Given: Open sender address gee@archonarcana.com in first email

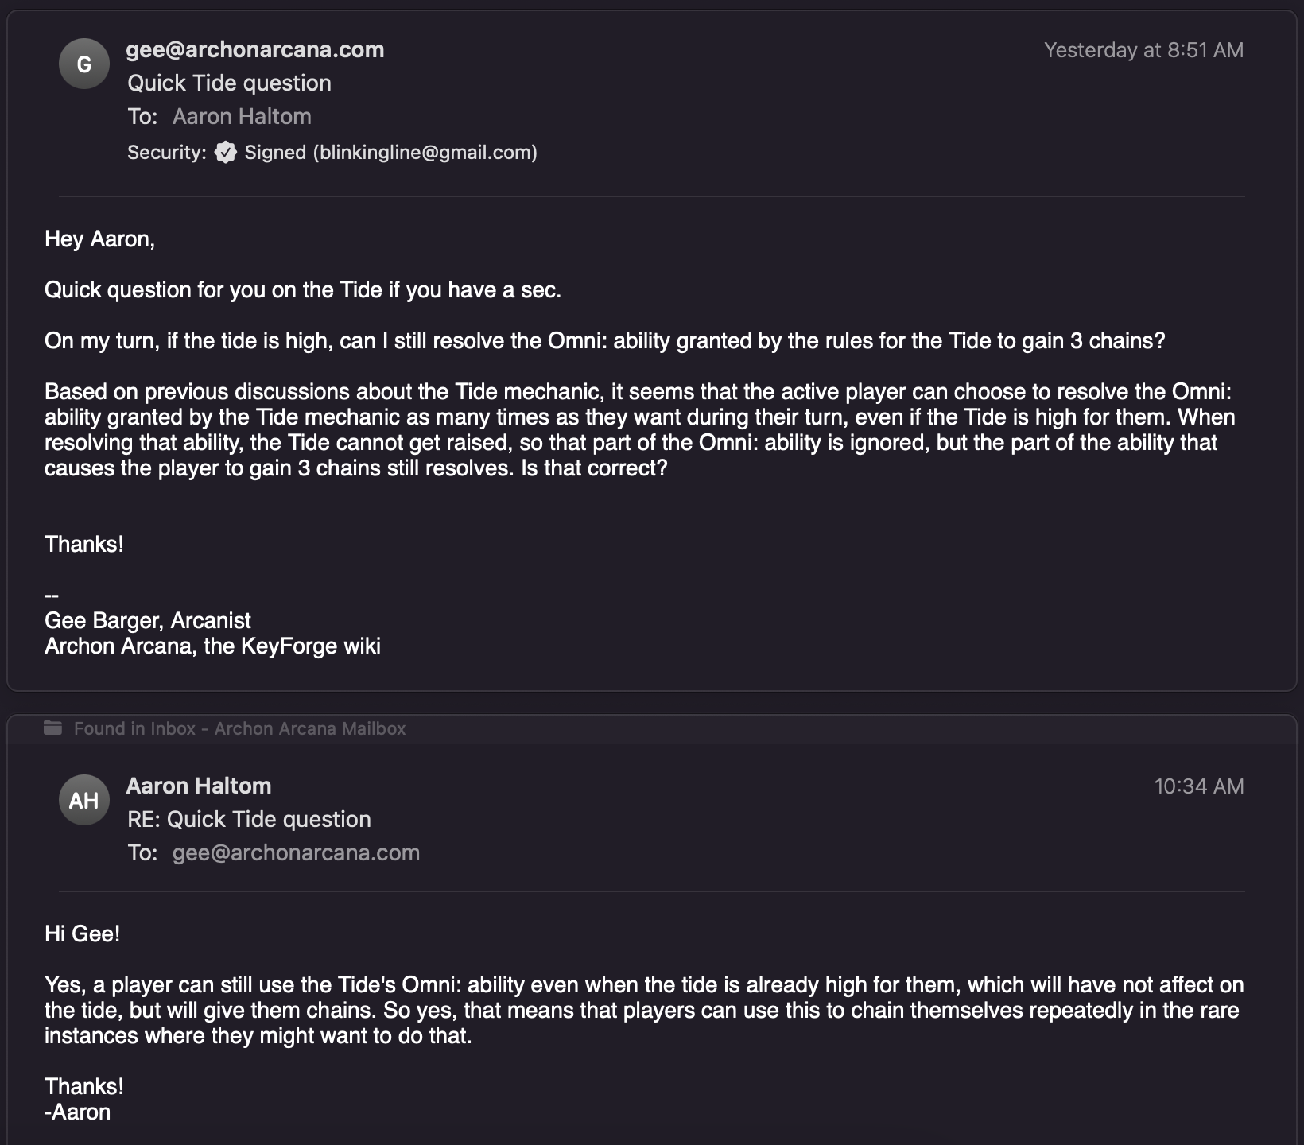Looking at the screenshot, I should [254, 49].
